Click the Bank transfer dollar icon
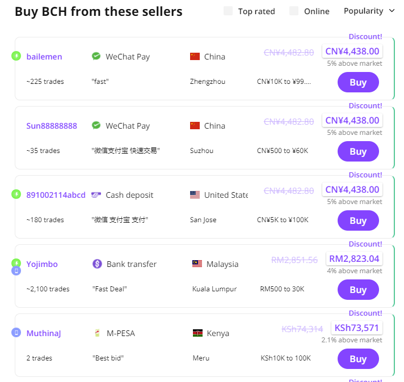 click(97, 264)
